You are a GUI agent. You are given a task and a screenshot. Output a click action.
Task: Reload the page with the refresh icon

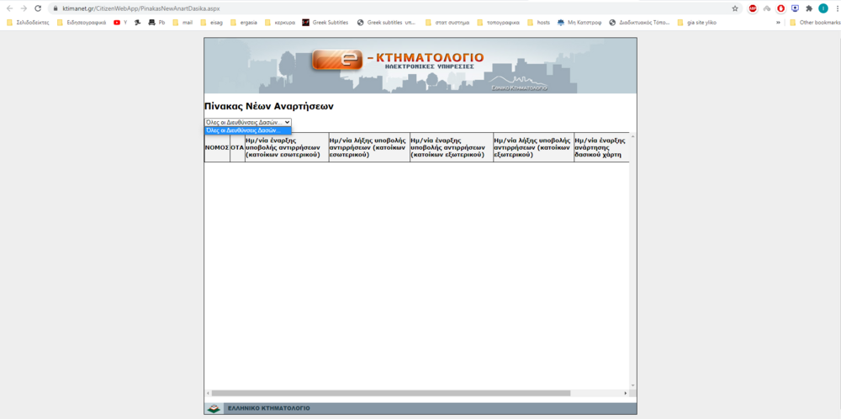(38, 8)
